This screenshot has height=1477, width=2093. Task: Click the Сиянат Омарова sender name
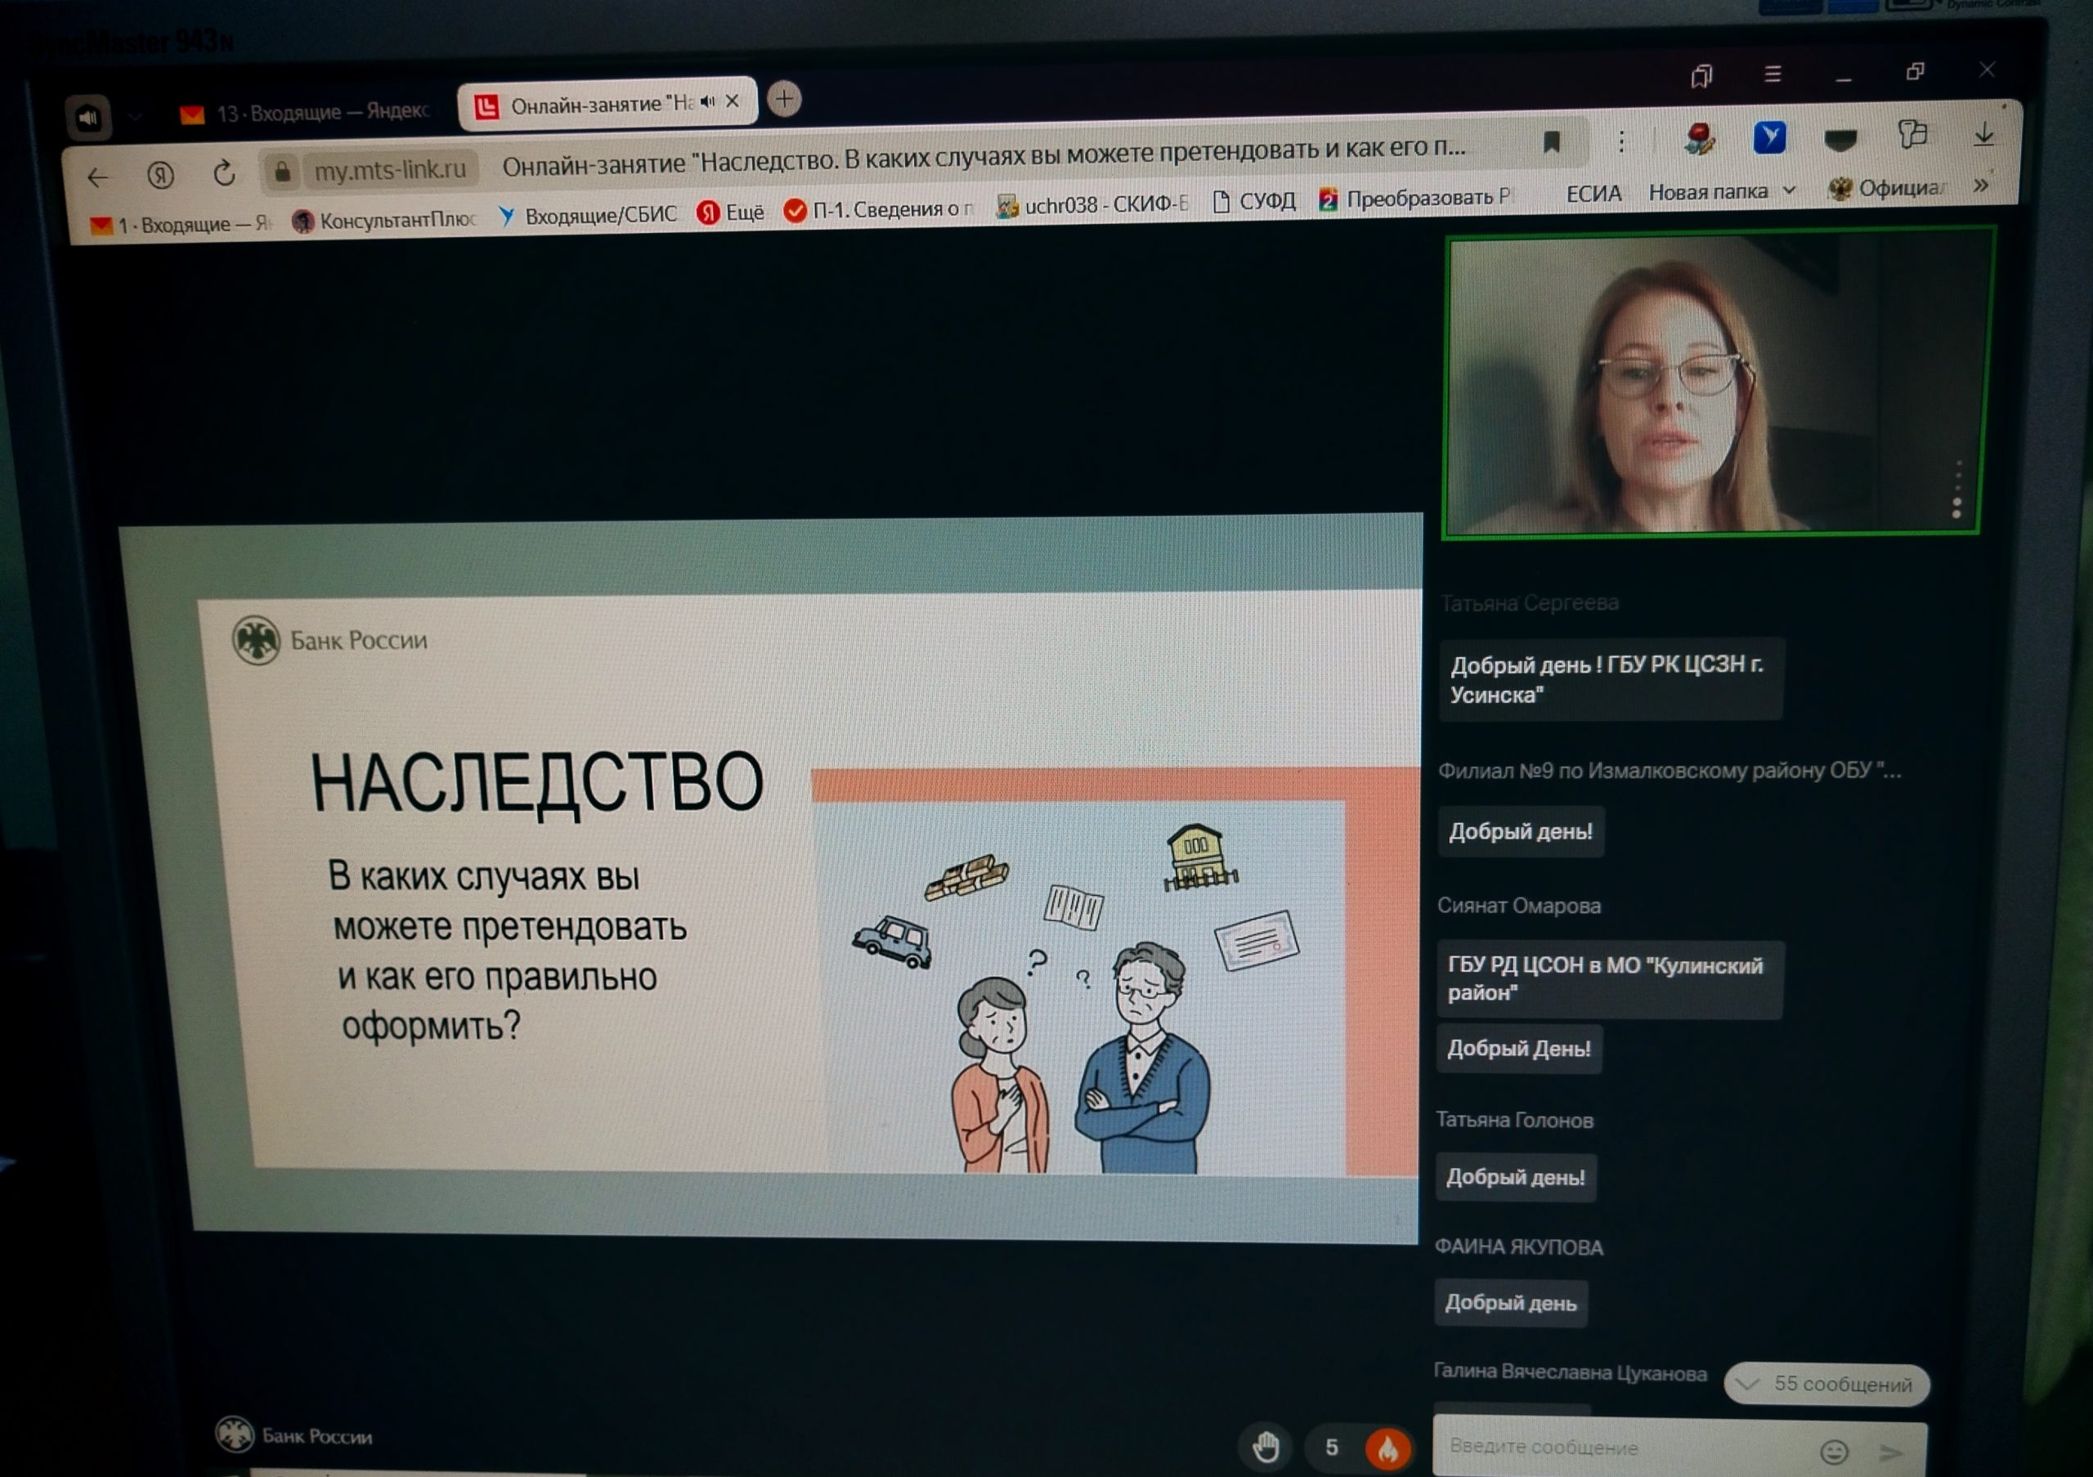pos(1519,906)
